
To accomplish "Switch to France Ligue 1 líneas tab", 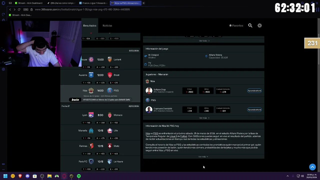I will [x=93, y=3].
